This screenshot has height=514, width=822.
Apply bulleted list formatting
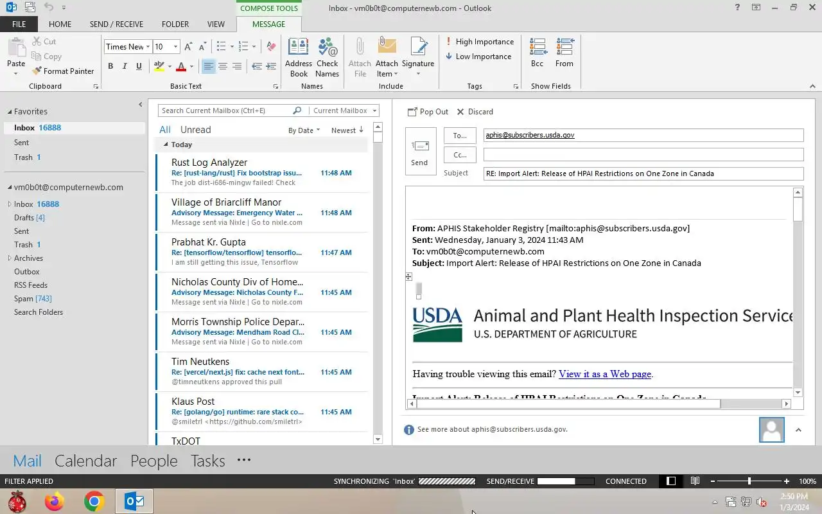(221, 46)
